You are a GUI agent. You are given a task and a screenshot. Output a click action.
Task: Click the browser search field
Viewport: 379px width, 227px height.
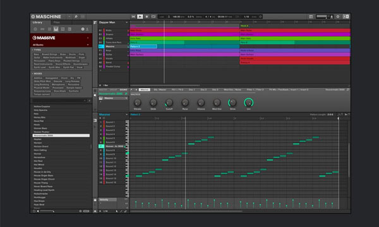coord(59,101)
